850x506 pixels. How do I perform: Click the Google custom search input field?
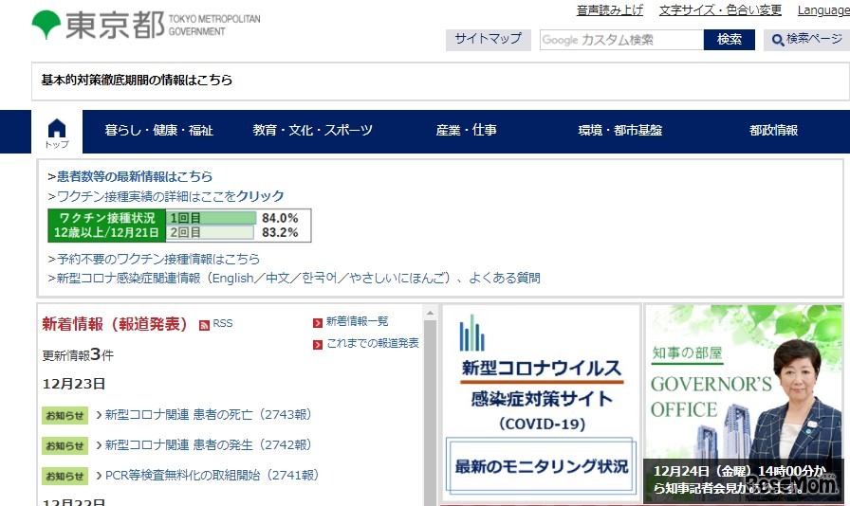[621, 40]
